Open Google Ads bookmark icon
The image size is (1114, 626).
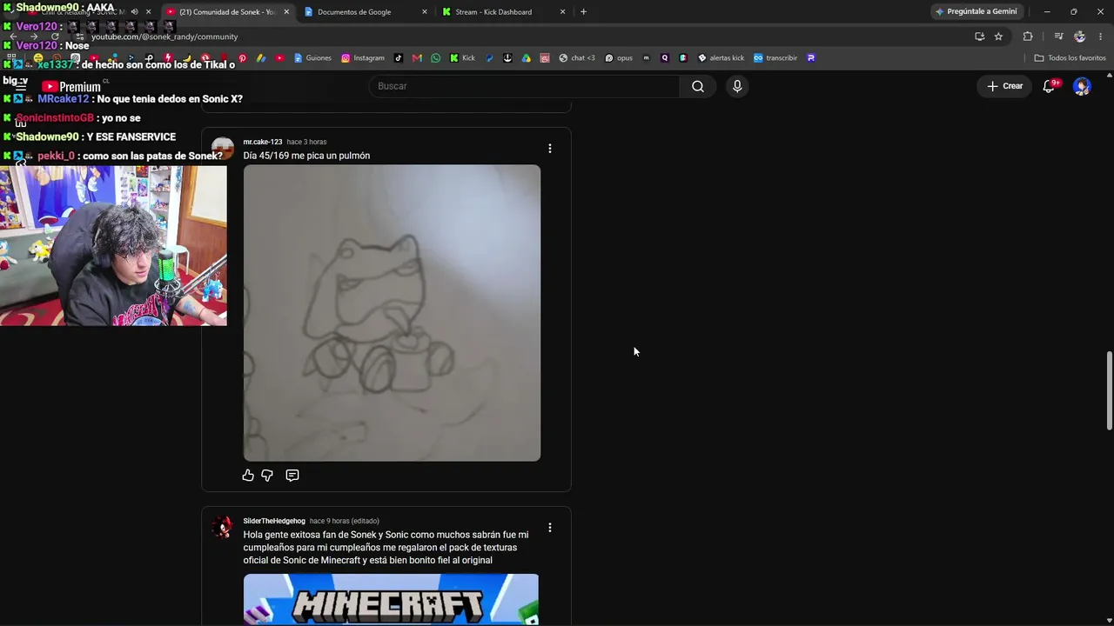coord(261,58)
